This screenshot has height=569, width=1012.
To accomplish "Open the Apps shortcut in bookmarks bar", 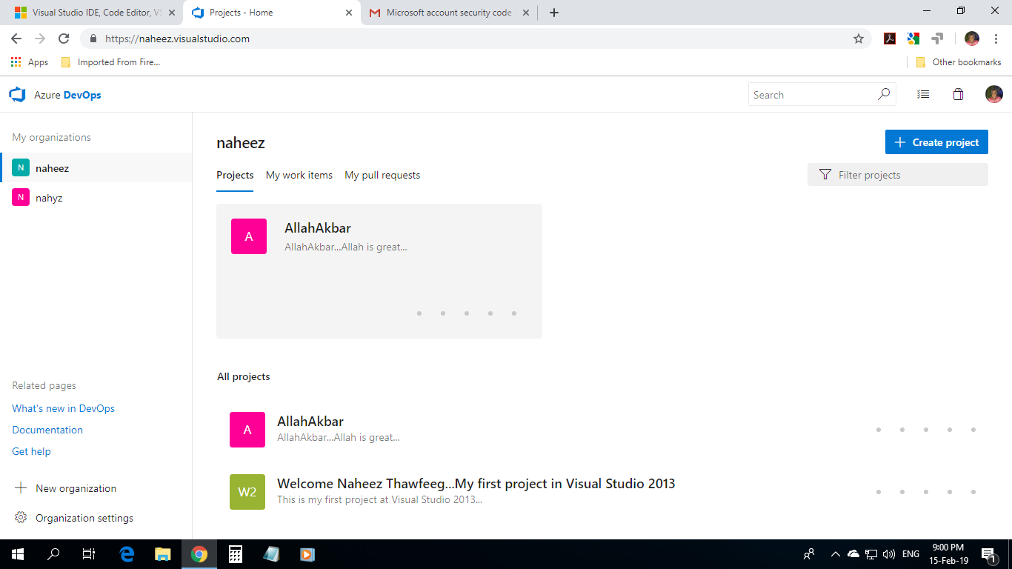I will 30,62.
